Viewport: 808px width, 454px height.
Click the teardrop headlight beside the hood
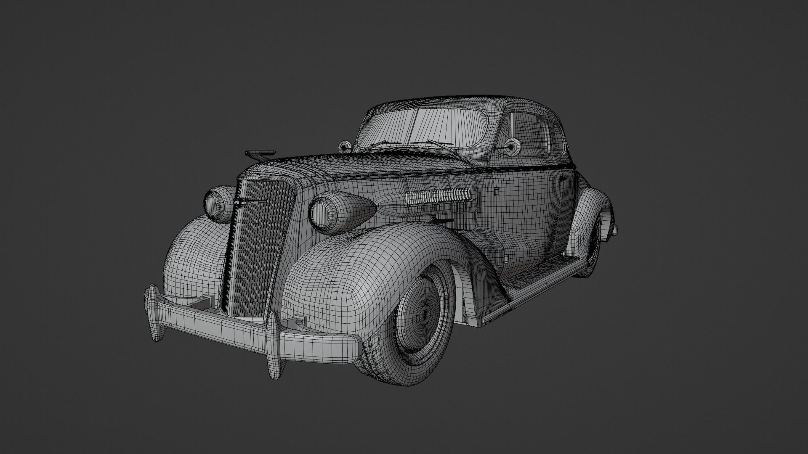pos(342,214)
